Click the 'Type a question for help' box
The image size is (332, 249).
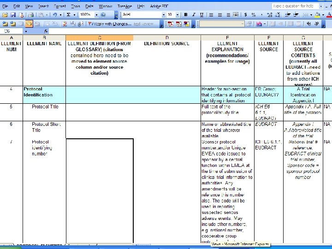pyautogui.click(x=296, y=6)
